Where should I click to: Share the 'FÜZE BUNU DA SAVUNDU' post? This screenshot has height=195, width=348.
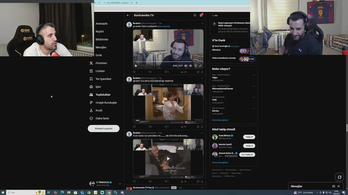202,181
